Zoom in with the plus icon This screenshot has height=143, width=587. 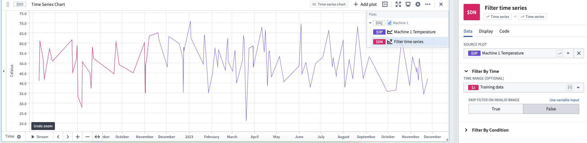click(x=78, y=137)
